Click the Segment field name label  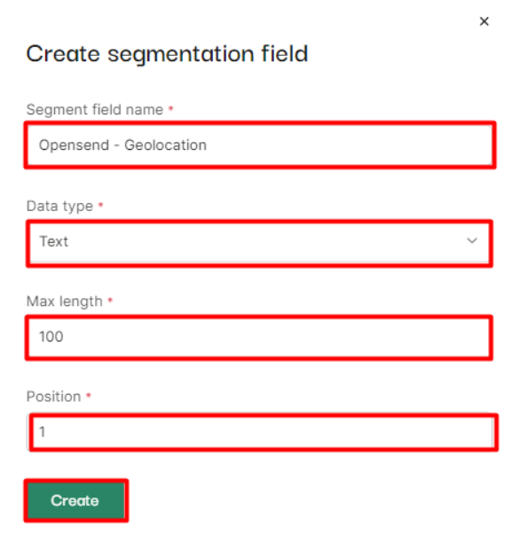coord(95,110)
